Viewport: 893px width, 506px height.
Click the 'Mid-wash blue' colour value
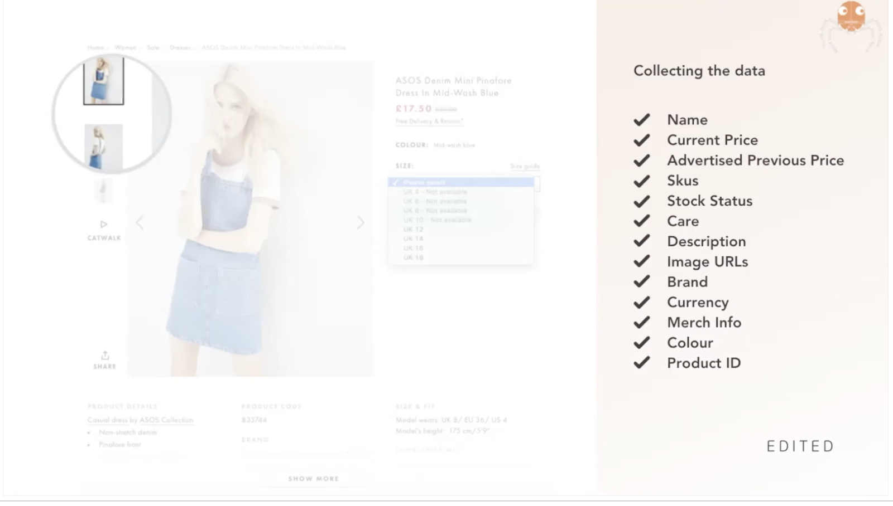(454, 145)
